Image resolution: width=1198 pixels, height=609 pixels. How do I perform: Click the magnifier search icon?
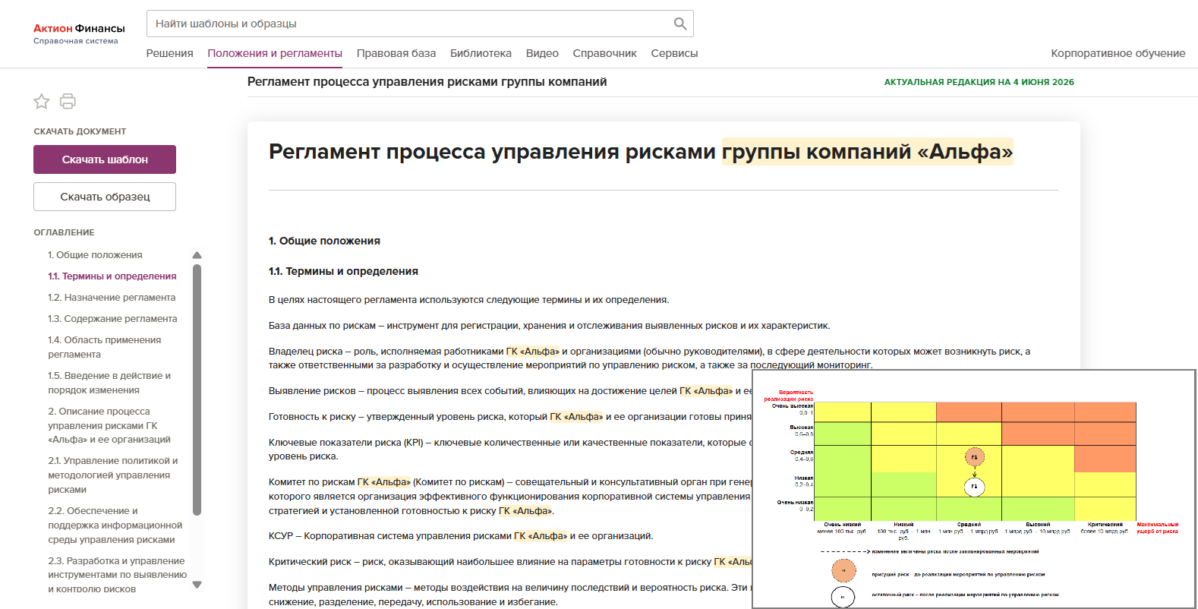pos(680,24)
